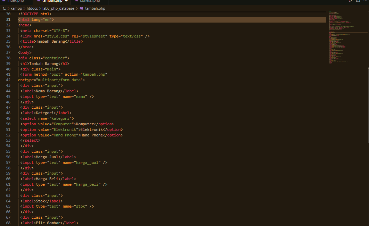Open a split editor using the split icon

pos(358,1)
